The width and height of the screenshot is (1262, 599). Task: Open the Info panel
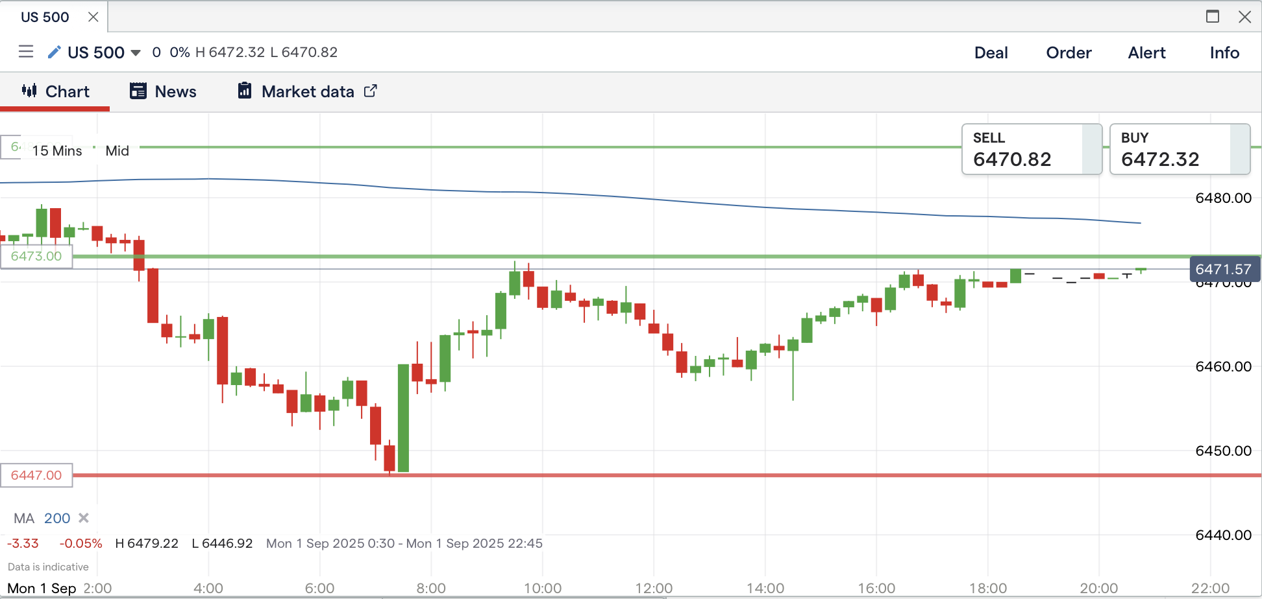point(1224,53)
